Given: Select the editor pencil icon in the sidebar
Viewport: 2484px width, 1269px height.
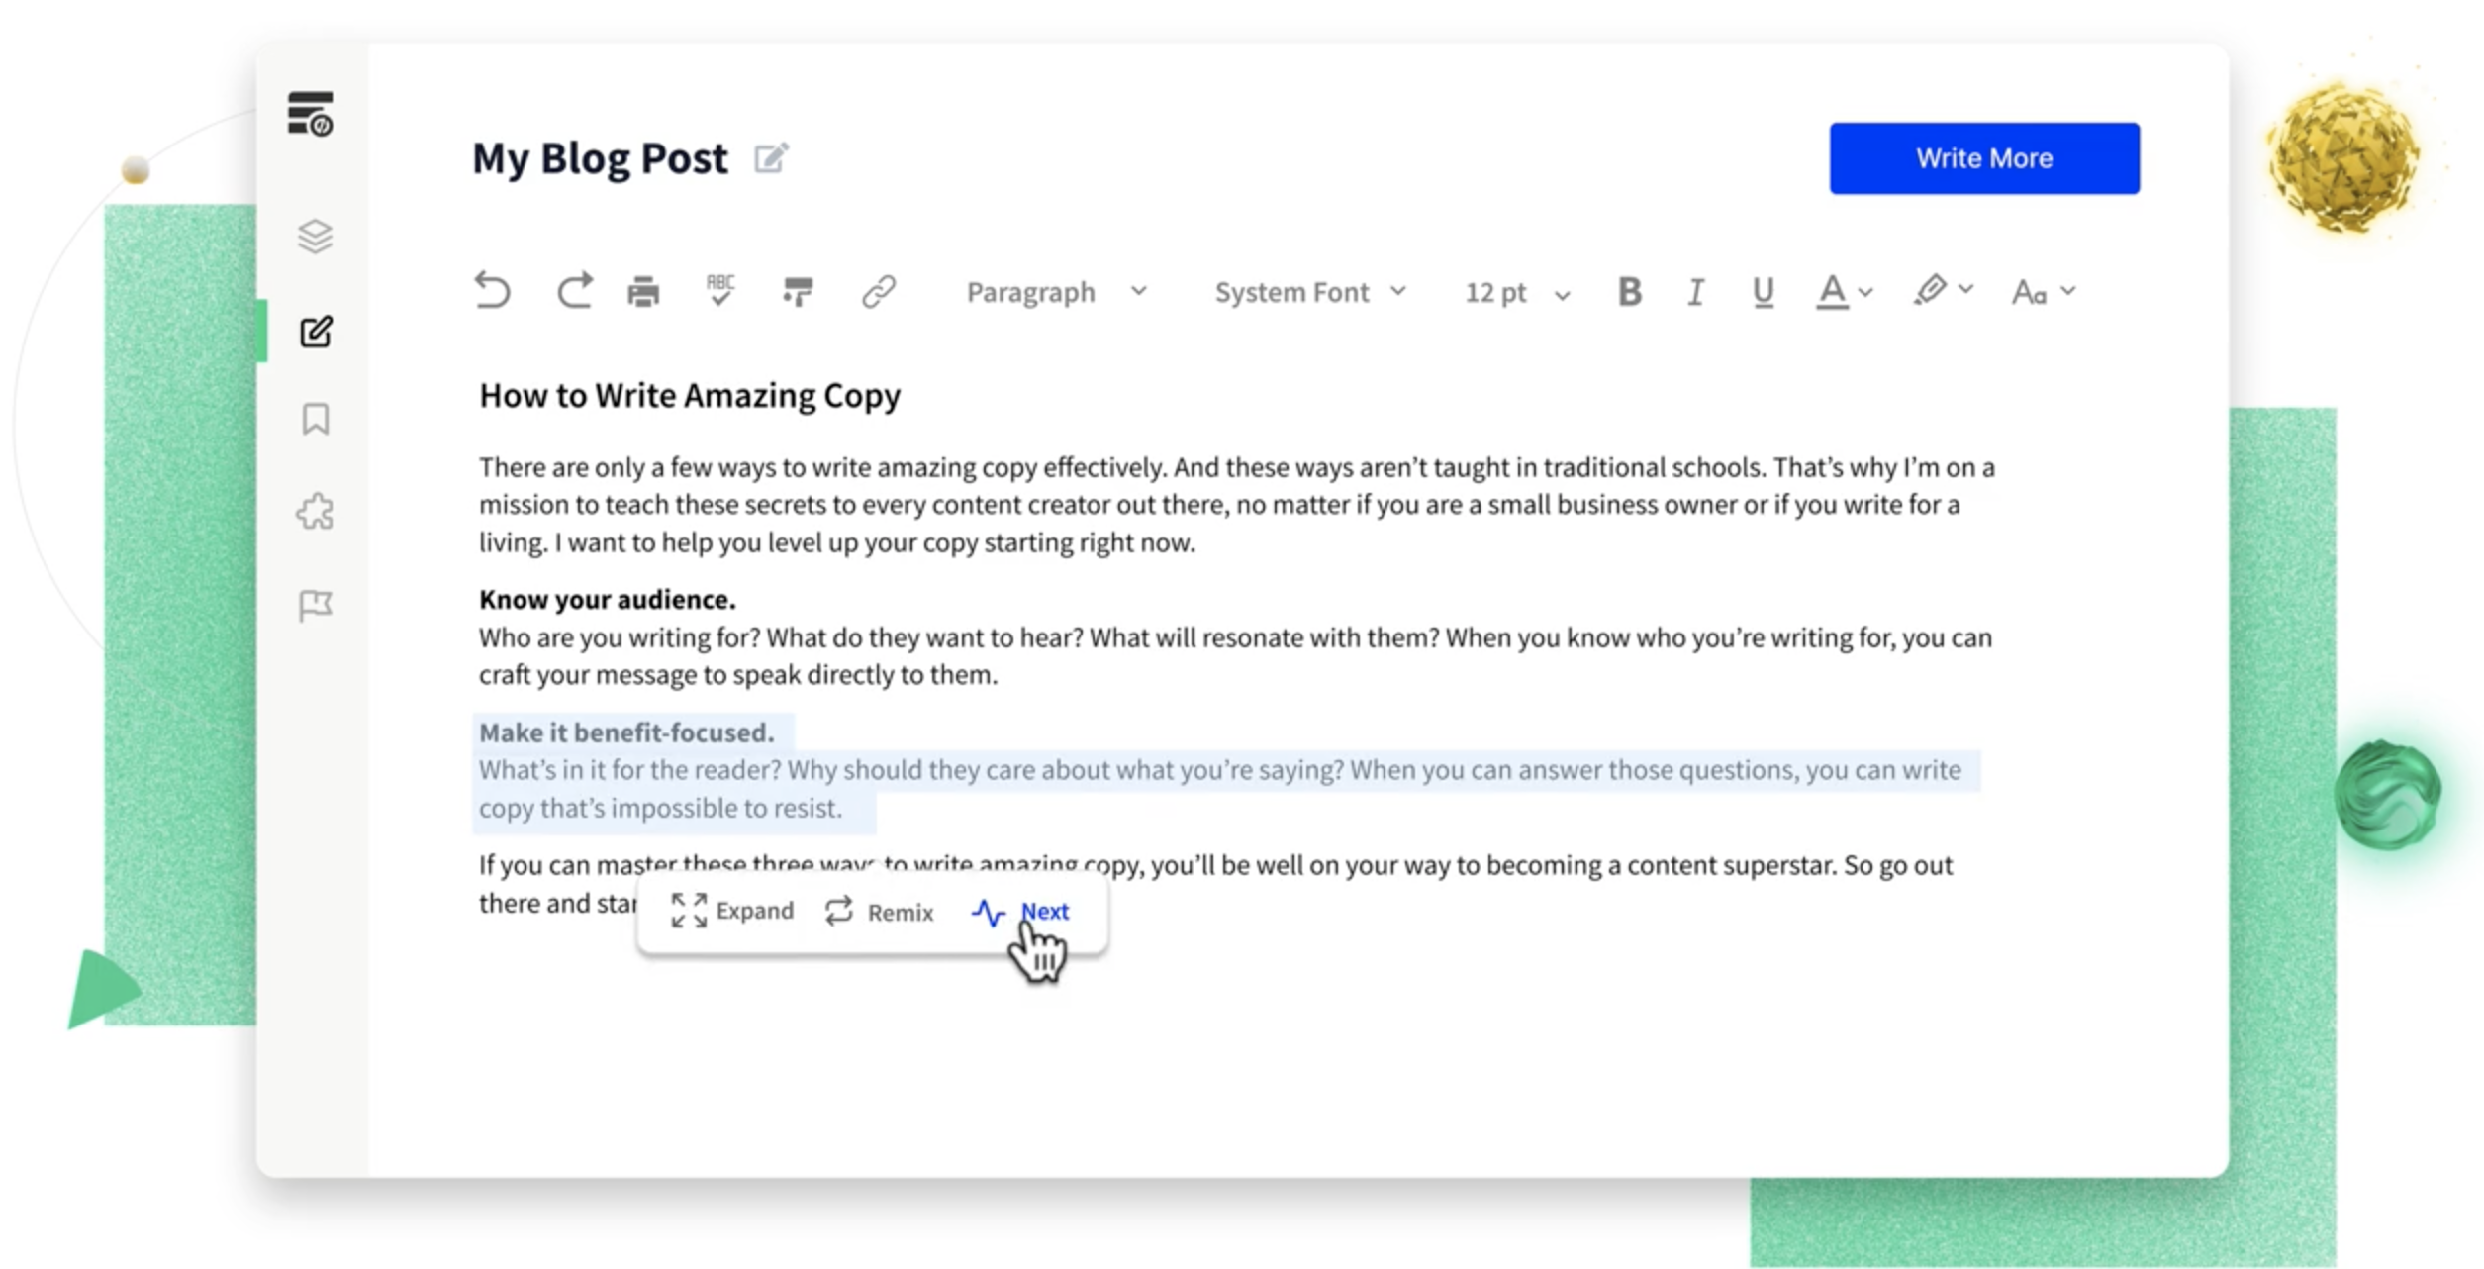Looking at the screenshot, I should click(x=314, y=333).
